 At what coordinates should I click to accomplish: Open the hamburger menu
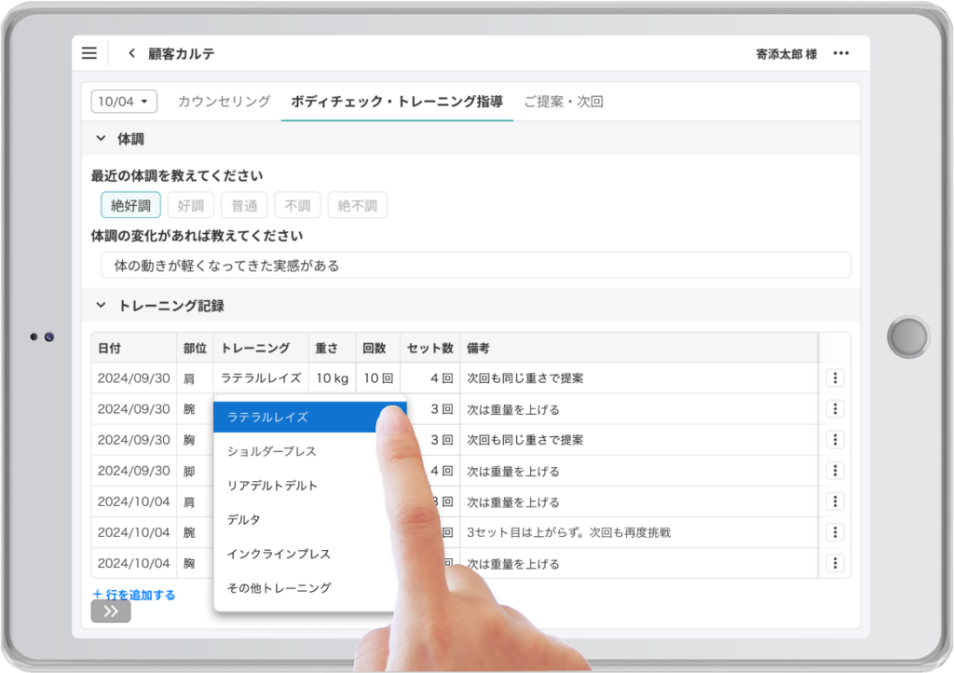point(89,54)
